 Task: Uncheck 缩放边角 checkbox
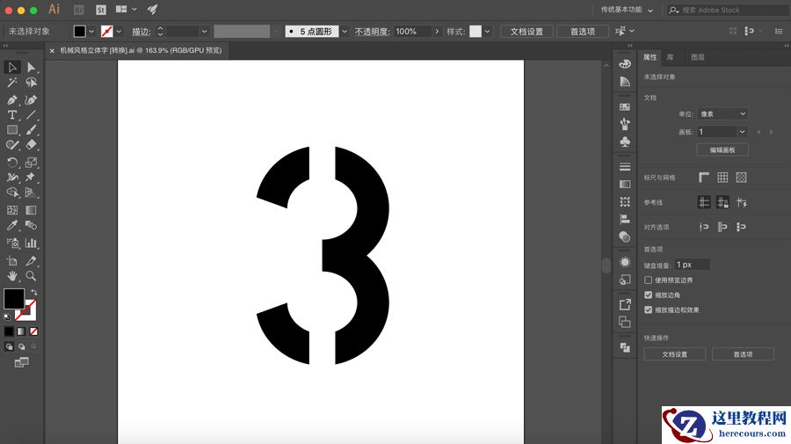pyautogui.click(x=649, y=295)
